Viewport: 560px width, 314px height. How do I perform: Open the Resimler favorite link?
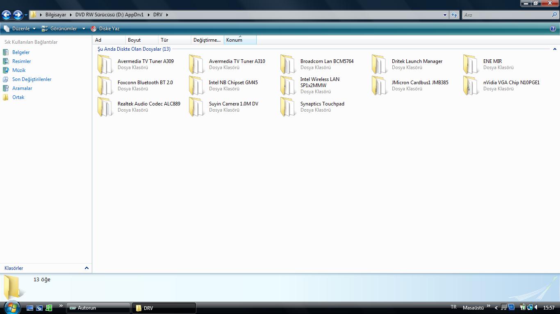(x=22, y=61)
